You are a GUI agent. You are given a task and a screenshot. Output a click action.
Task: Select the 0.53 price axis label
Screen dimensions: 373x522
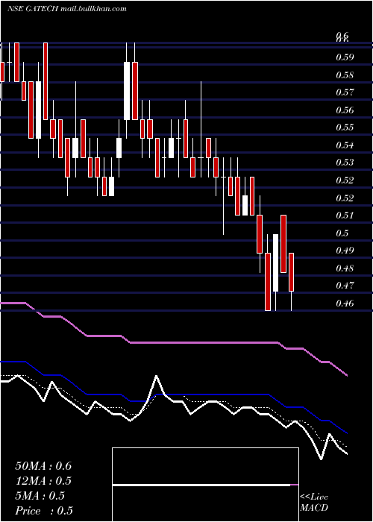coord(345,163)
